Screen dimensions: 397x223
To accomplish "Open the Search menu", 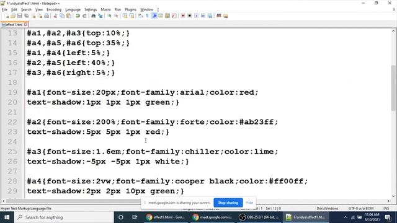I will pos(26,10).
